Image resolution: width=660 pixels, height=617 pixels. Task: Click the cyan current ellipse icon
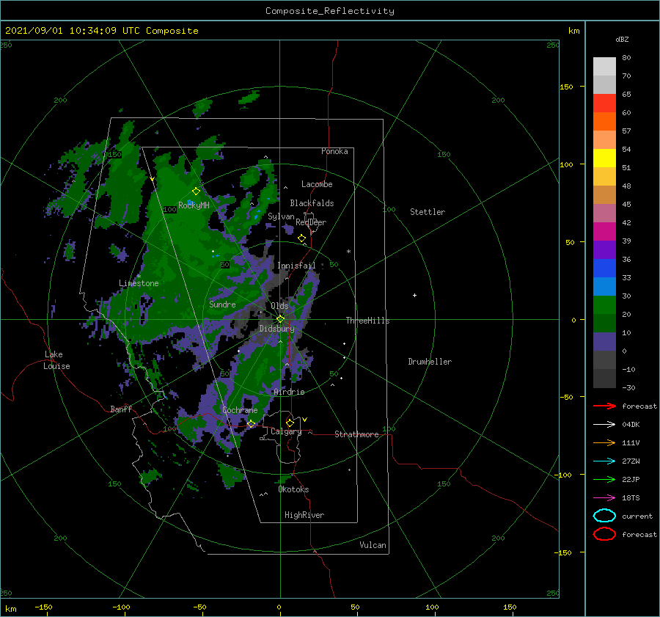604,516
